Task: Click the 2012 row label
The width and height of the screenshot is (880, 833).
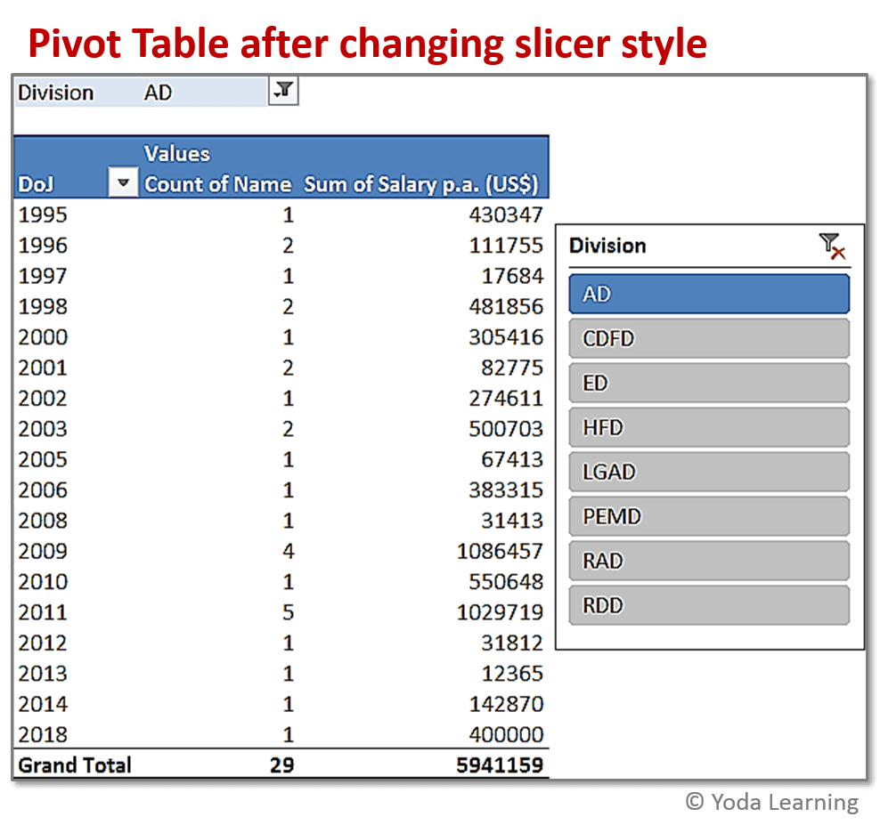Action: pos(43,643)
